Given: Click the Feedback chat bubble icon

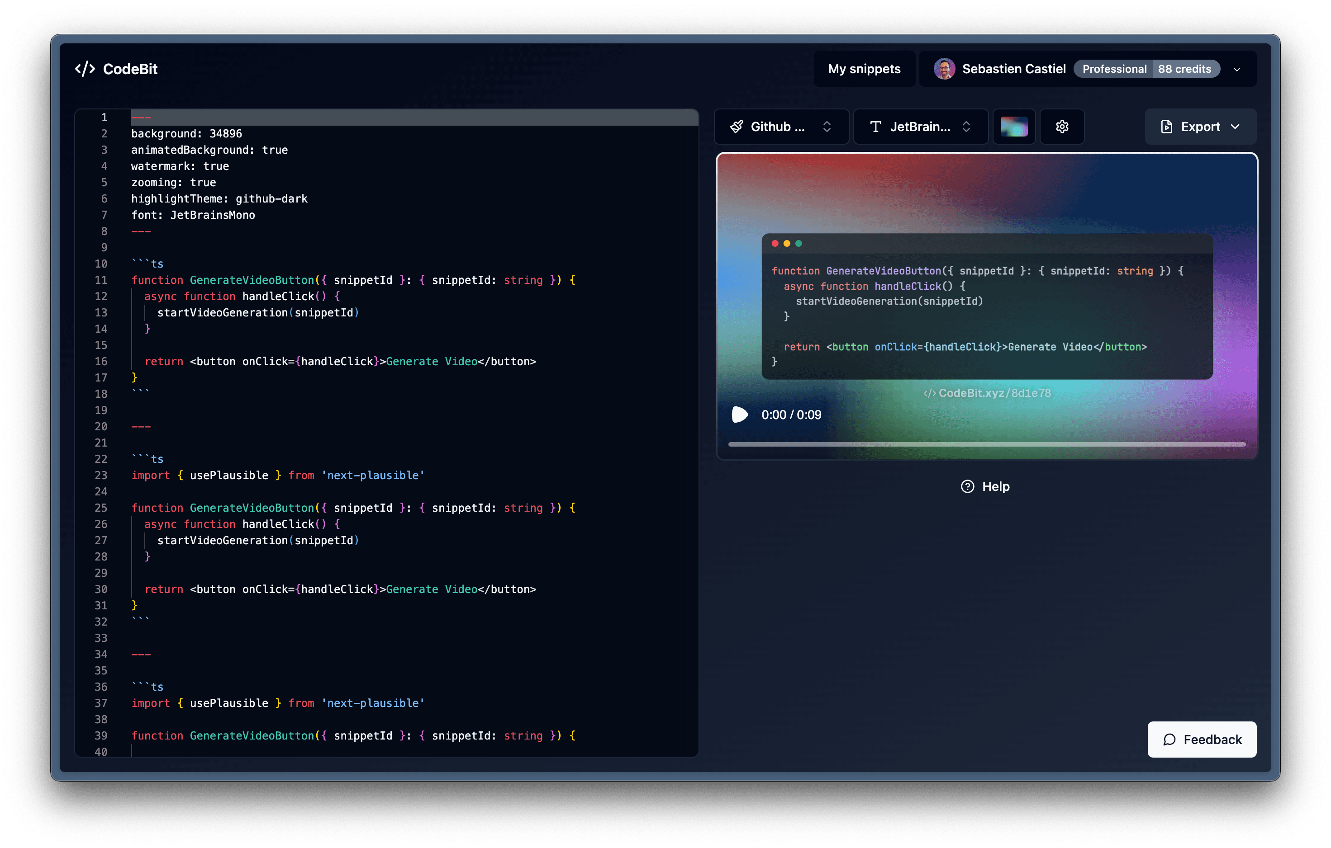Looking at the screenshot, I should (1169, 739).
